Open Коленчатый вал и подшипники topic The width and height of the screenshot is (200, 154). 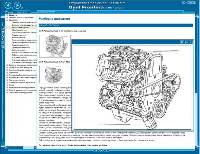(24, 40)
